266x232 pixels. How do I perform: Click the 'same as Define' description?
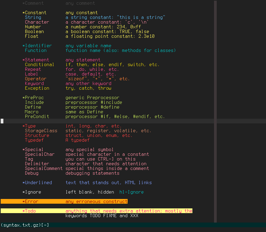click(x=84, y=112)
